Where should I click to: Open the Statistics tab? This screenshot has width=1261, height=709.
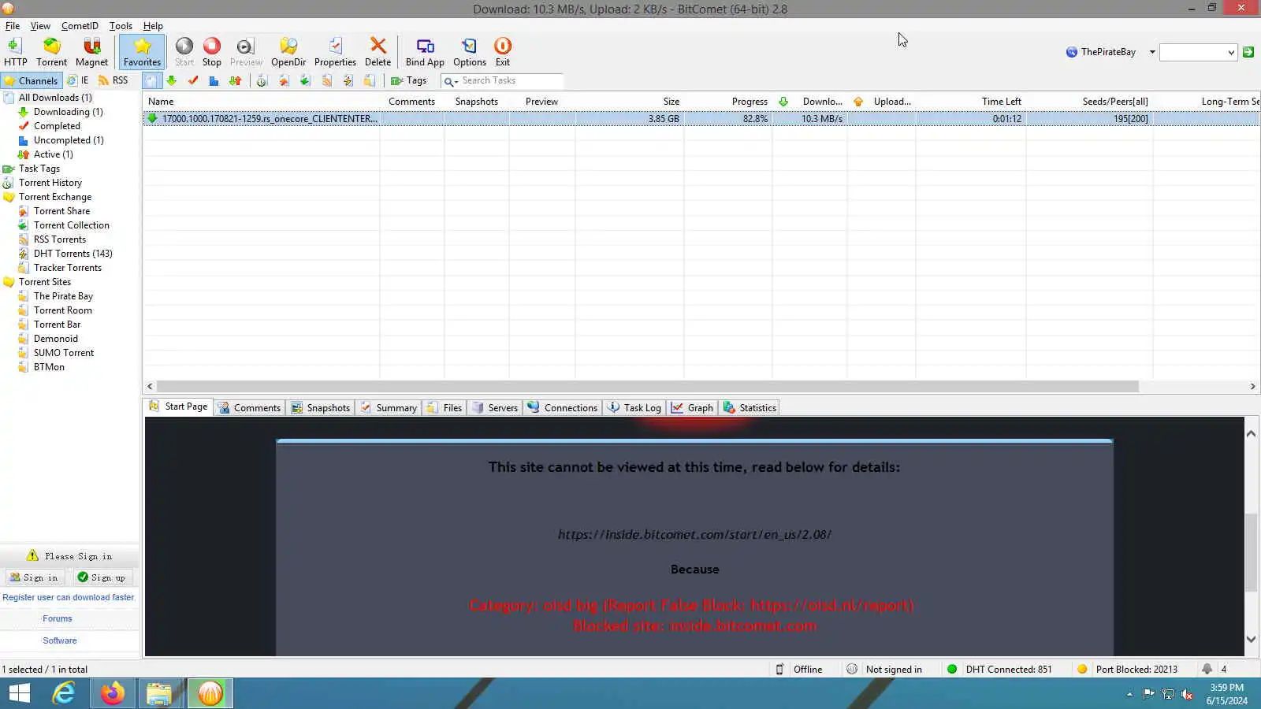tap(750, 407)
